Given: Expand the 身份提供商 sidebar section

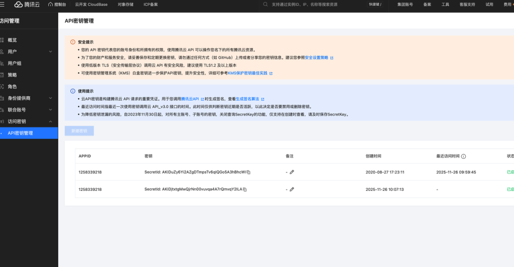Looking at the screenshot, I should (50, 98).
